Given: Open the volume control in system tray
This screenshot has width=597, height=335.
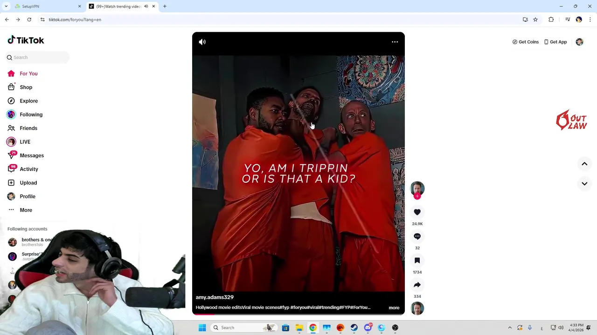Looking at the screenshot, I should coord(561,328).
